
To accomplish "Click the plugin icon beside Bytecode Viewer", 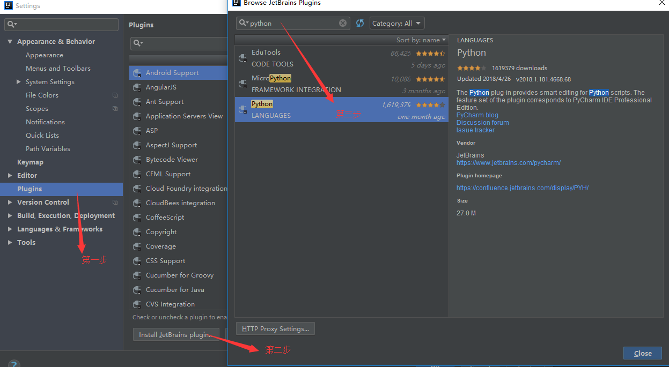I will pos(137,160).
